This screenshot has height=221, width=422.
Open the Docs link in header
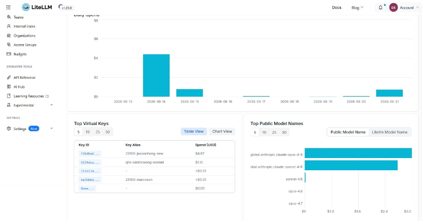[x=336, y=8]
